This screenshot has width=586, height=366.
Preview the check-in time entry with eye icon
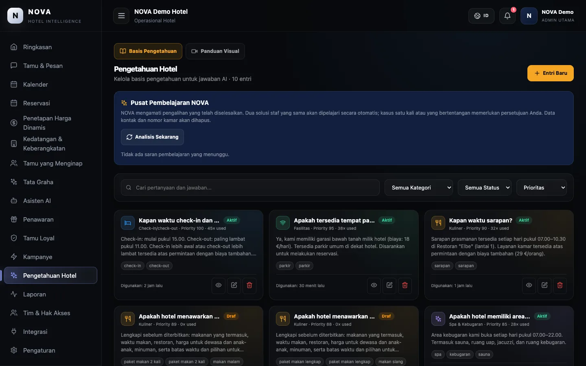(x=219, y=285)
